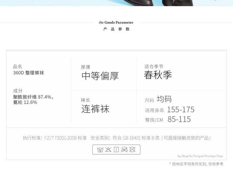The width and height of the screenshot is (233, 183).
Task: Click the 袜长 label
Action: (86, 100)
